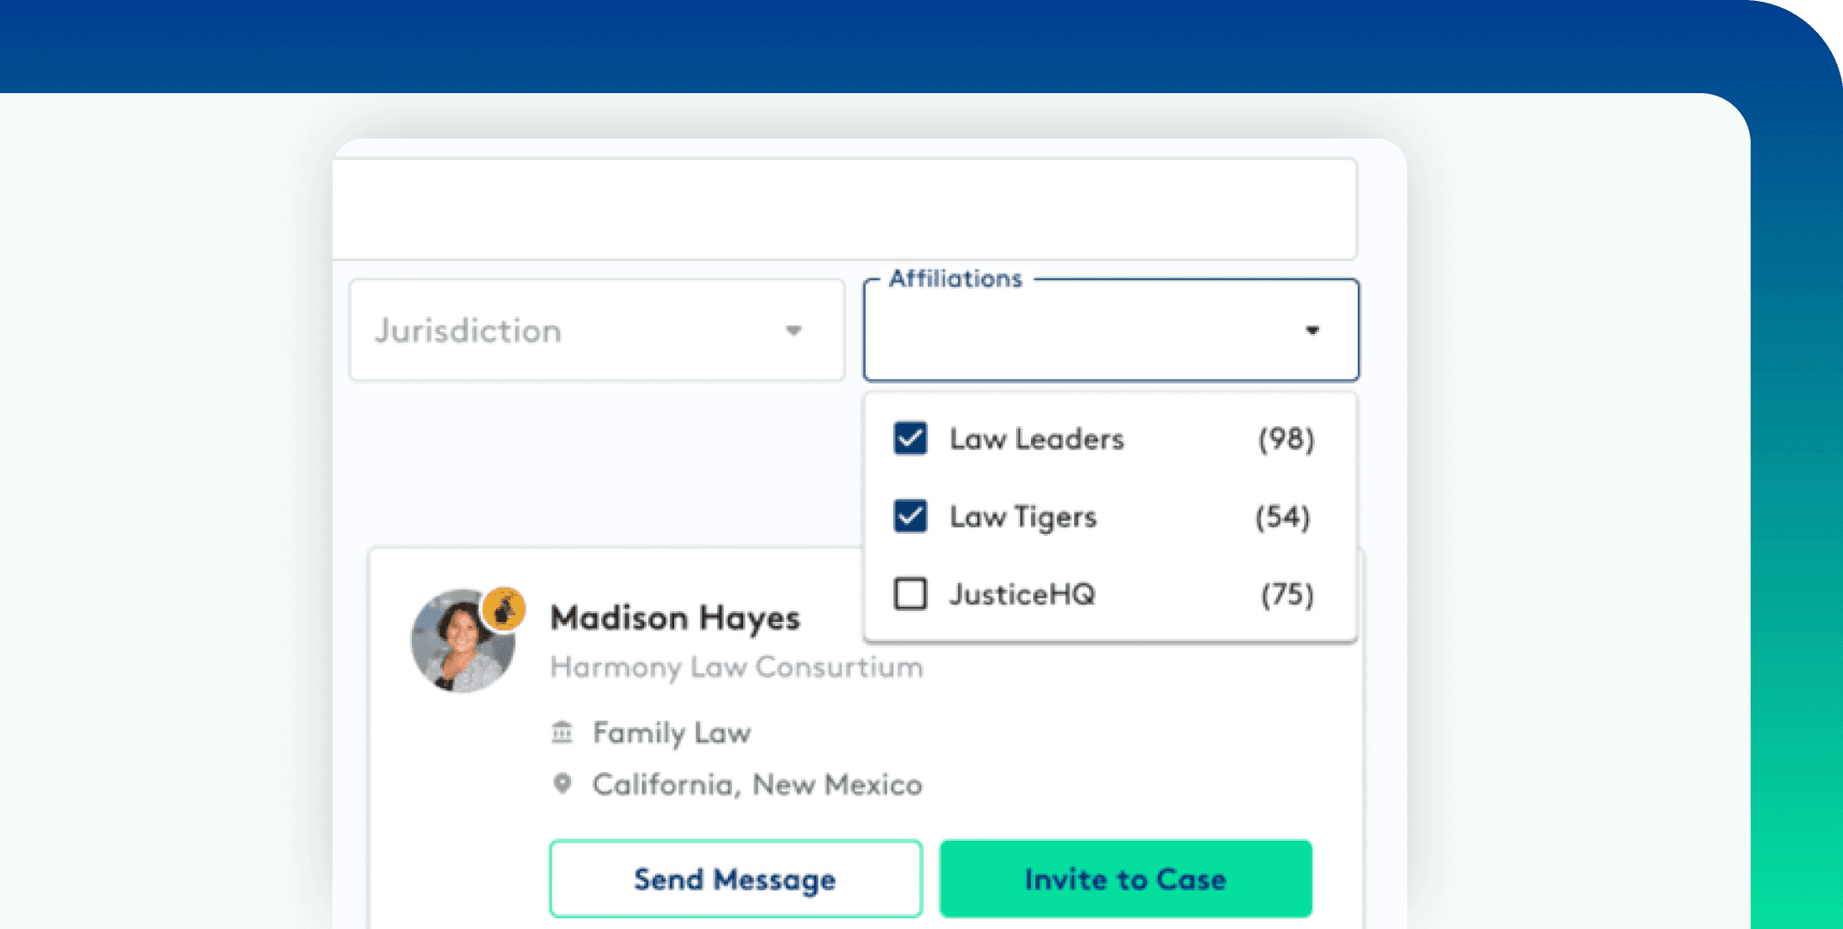Select the JusticeHQ entry in the menu
The image size is (1843, 929).
(1024, 594)
